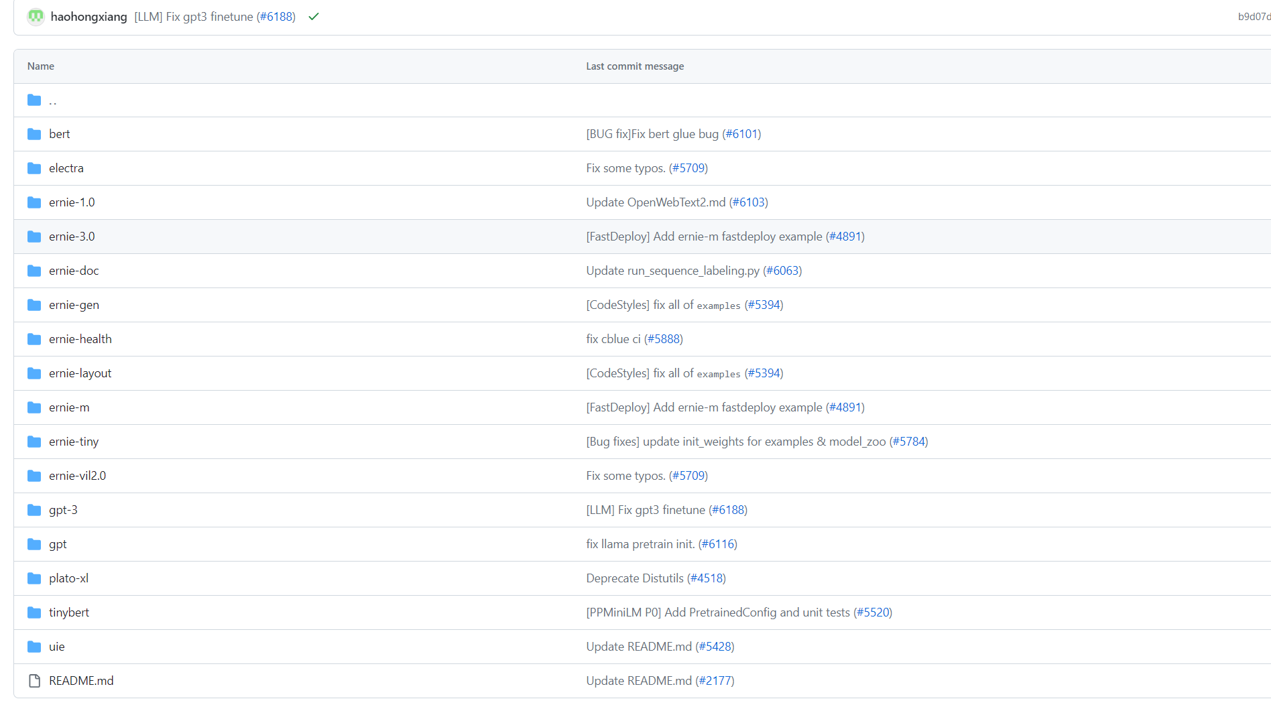Click the ernie-gen folder icon

tap(34, 305)
